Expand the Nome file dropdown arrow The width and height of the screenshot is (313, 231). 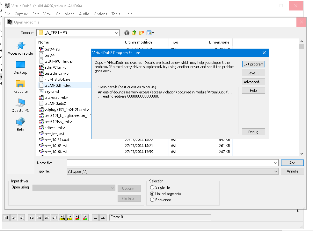[x=276, y=163]
